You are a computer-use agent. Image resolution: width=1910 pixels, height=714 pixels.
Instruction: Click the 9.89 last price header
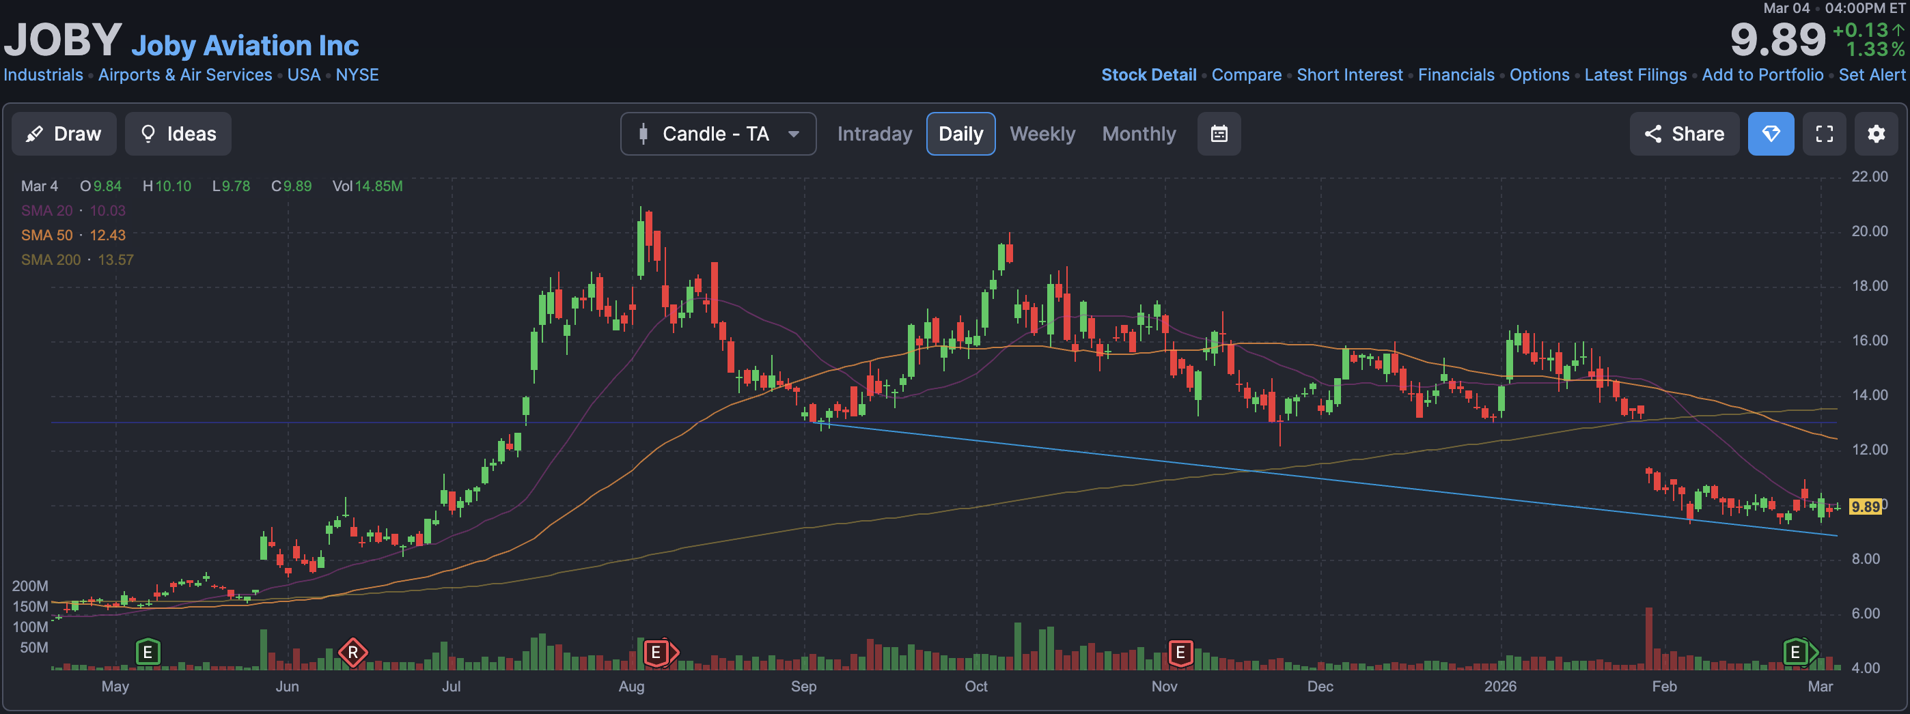tap(1777, 40)
